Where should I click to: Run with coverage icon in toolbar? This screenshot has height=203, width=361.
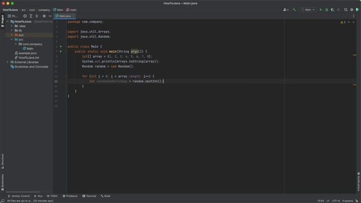[x=332, y=10]
